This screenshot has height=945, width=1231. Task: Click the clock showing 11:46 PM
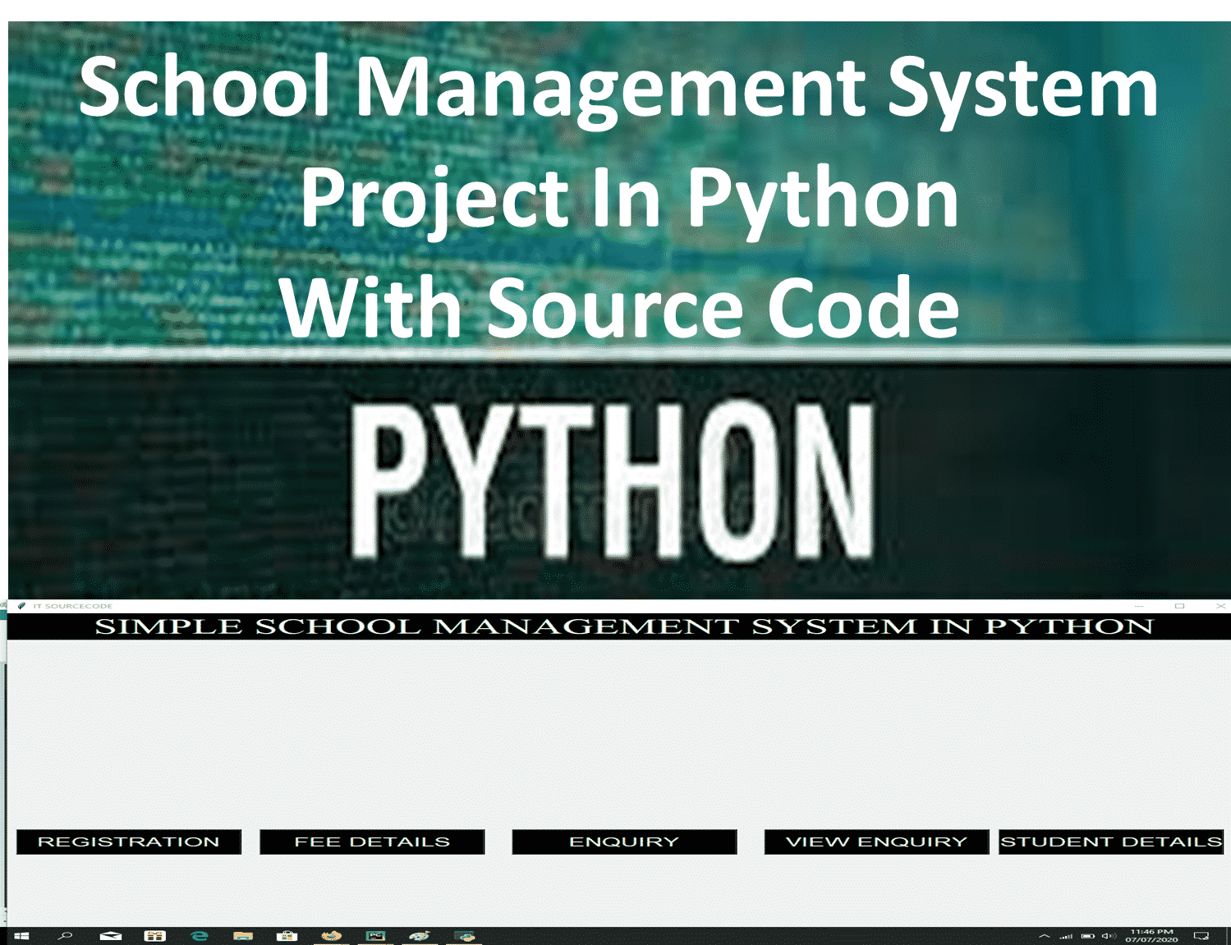tap(1150, 935)
